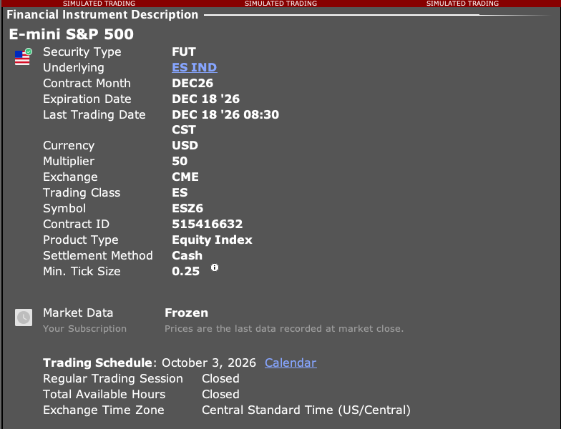Click the Contract ID label

click(x=76, y=225)
